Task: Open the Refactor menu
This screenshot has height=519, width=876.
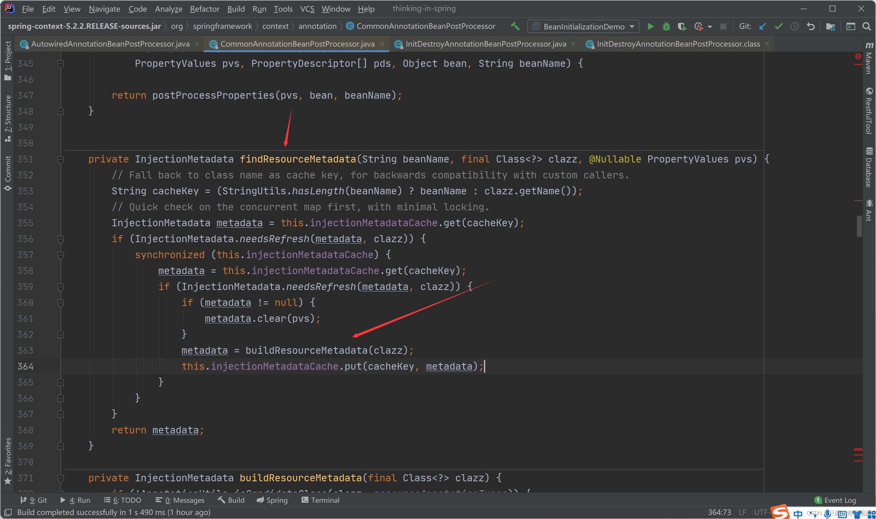Action: point(204,9)
